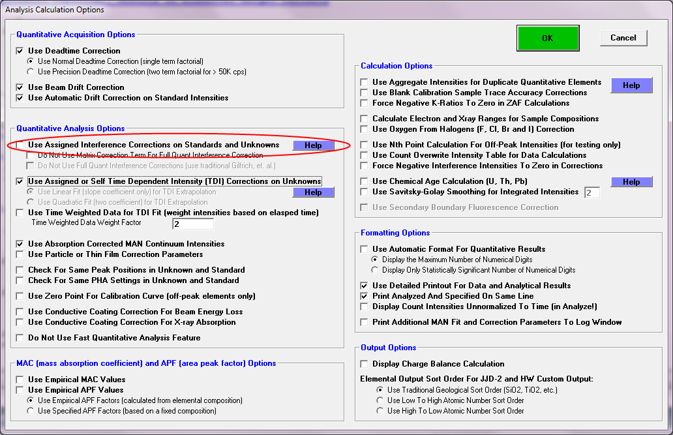Disable Use Deadtime Correction checkbox
Image resolution: width=673 pixels, height=435 pixels.
[20, 51]
